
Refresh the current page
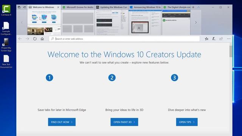pyautogui.click(x=35, y=39)
